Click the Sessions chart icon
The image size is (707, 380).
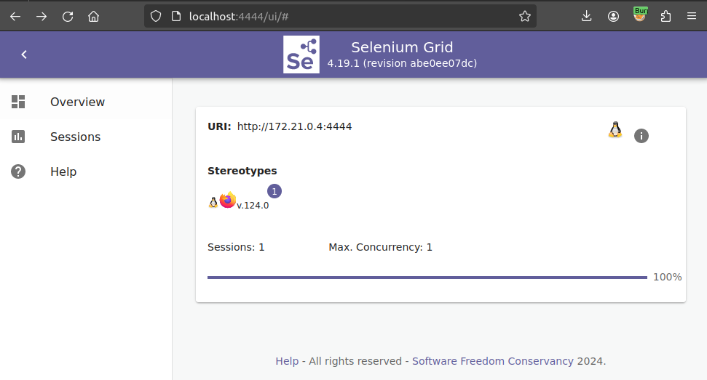[x=18, y=137]
